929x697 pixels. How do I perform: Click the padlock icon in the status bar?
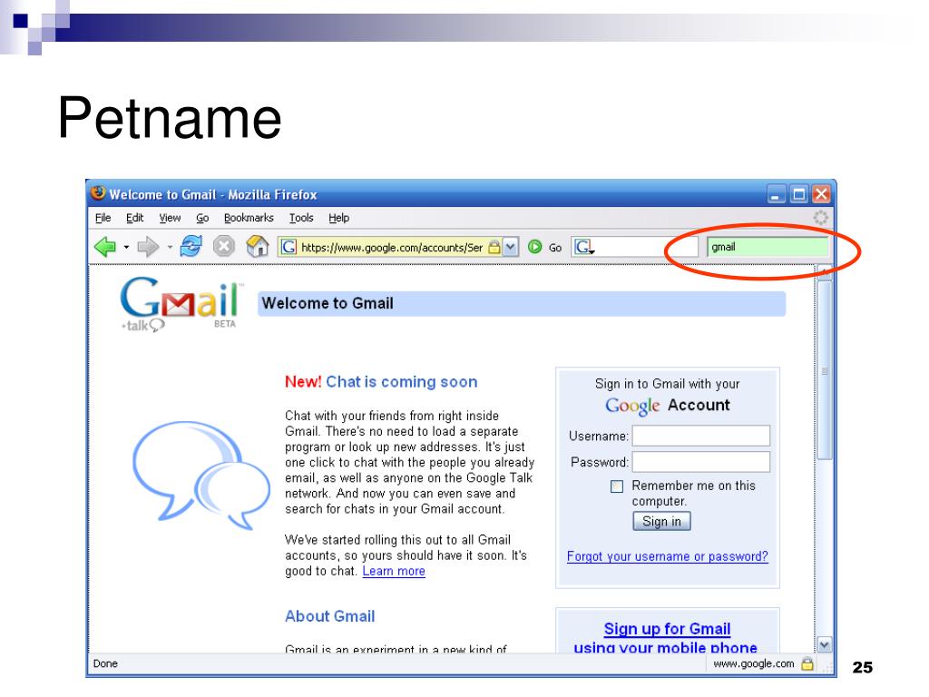coord(807,663)
